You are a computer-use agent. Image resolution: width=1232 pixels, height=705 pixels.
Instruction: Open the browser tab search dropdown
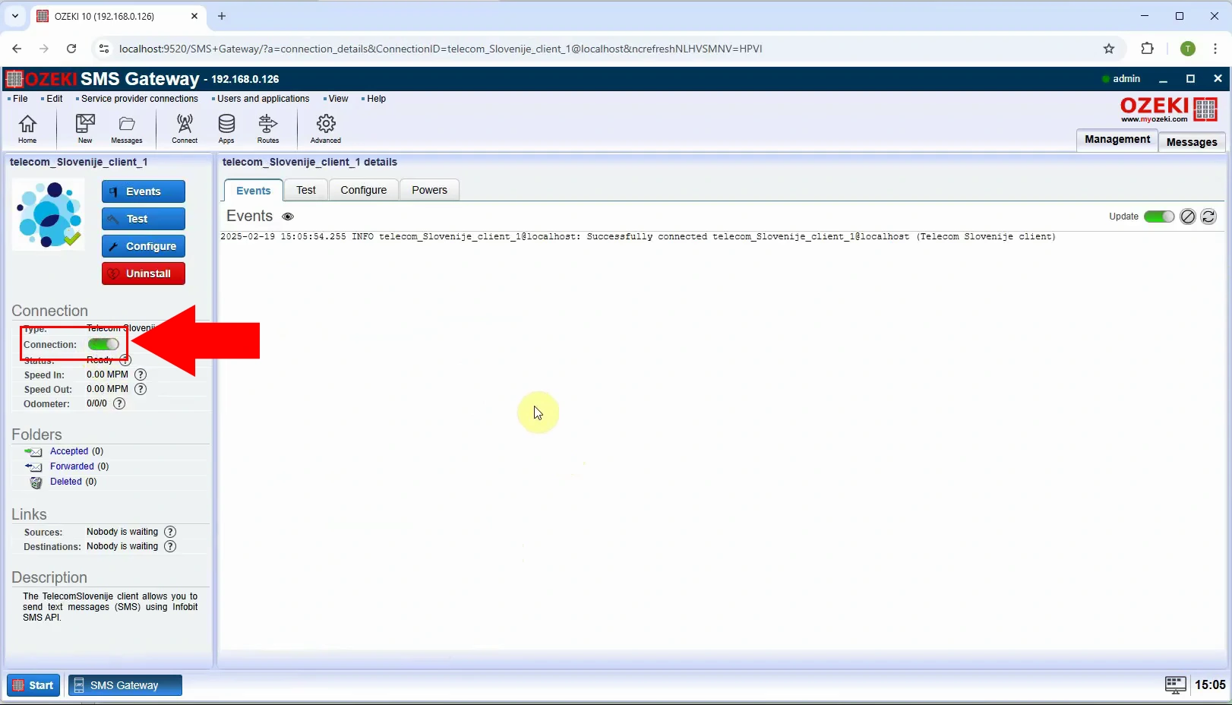point(15,16)
